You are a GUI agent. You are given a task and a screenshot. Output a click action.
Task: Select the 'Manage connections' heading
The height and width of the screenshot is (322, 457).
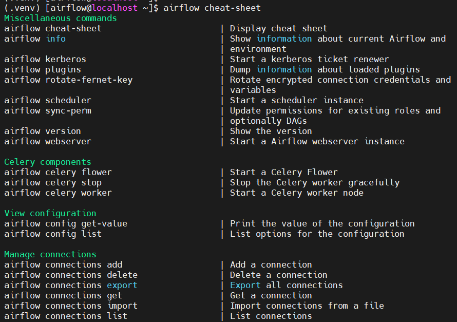(49, 254)
